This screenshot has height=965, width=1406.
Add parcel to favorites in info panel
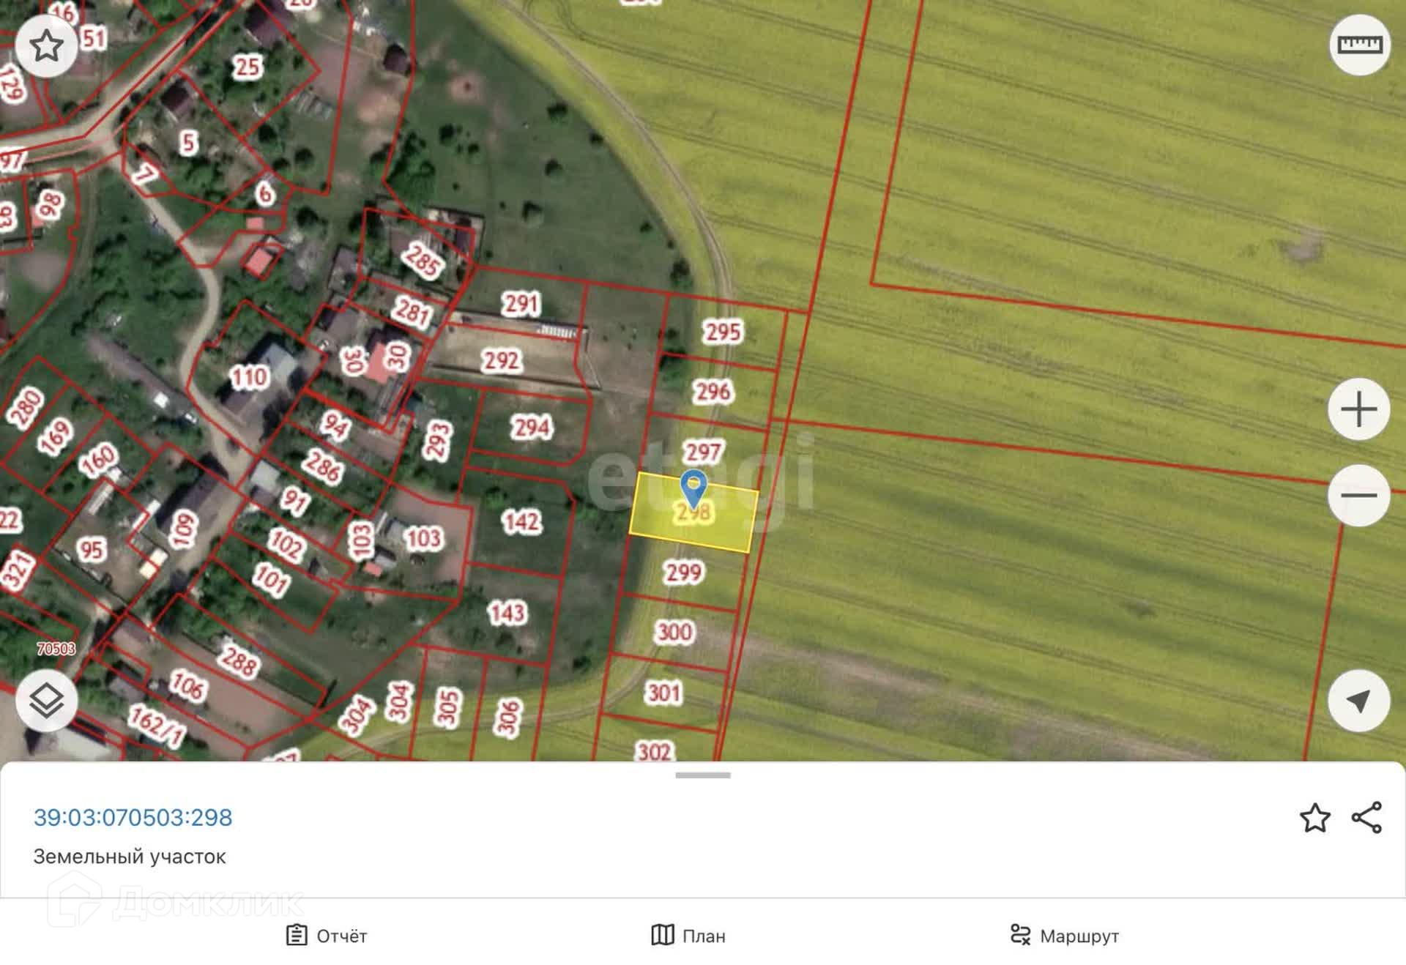(1314, 817)
